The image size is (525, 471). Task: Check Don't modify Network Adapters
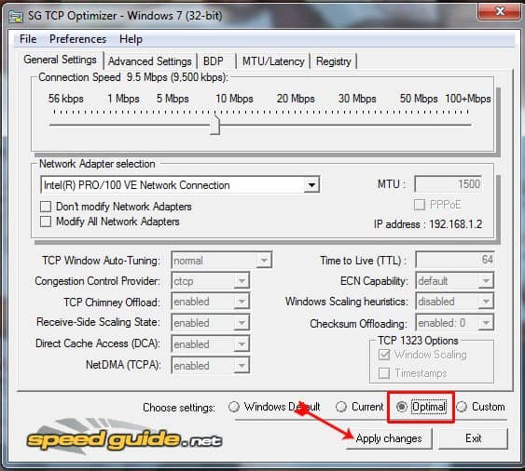click(46, 207)
